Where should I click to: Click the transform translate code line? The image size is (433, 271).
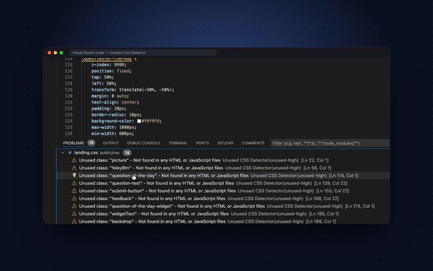[133, 90]
